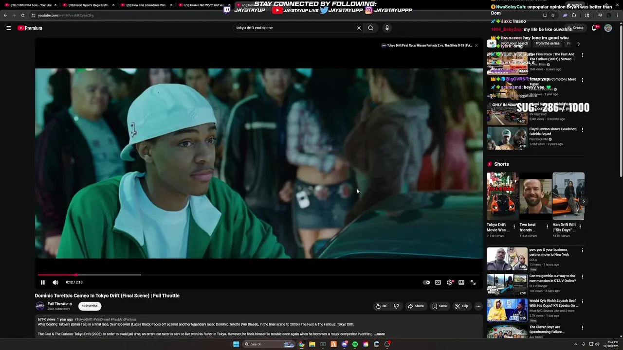Viewport: 623px width, 350px height.
Task: Bookmark this page with the star
Action: 553,15
